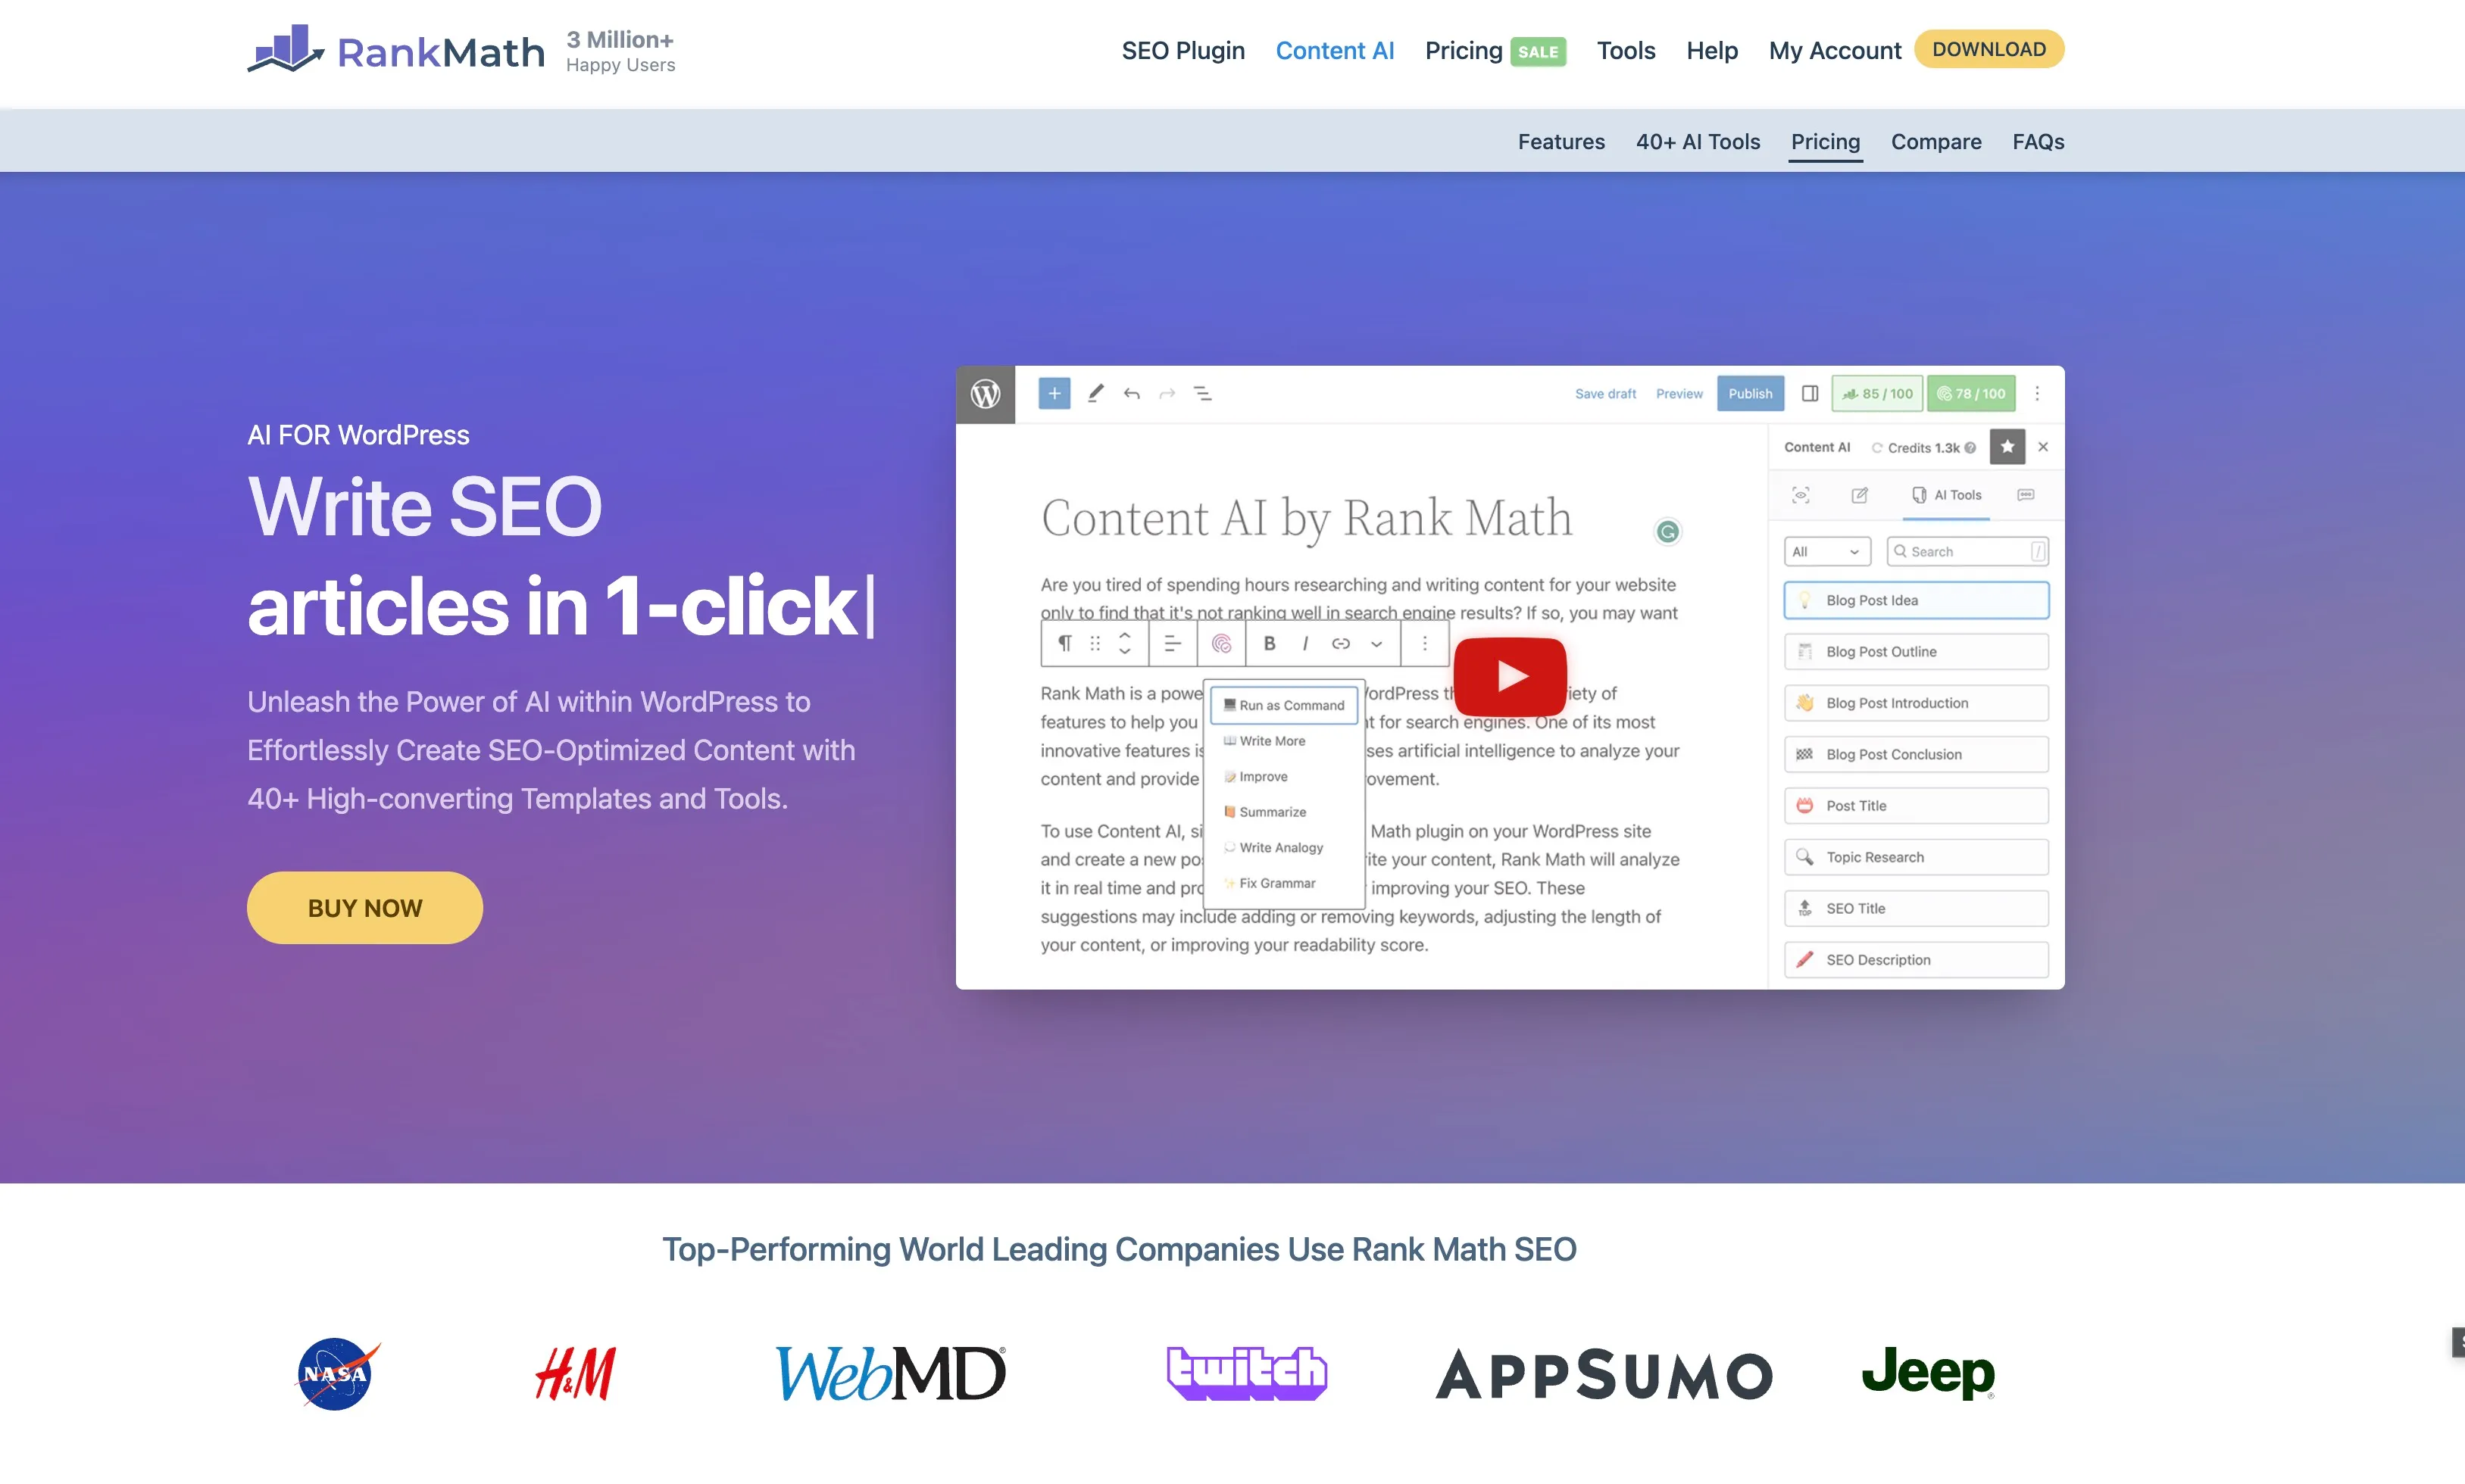Viewport: 2465px width, 1484px height.
Task: Click the WordPress logo in video thumbnail
Action: point(986,394)
